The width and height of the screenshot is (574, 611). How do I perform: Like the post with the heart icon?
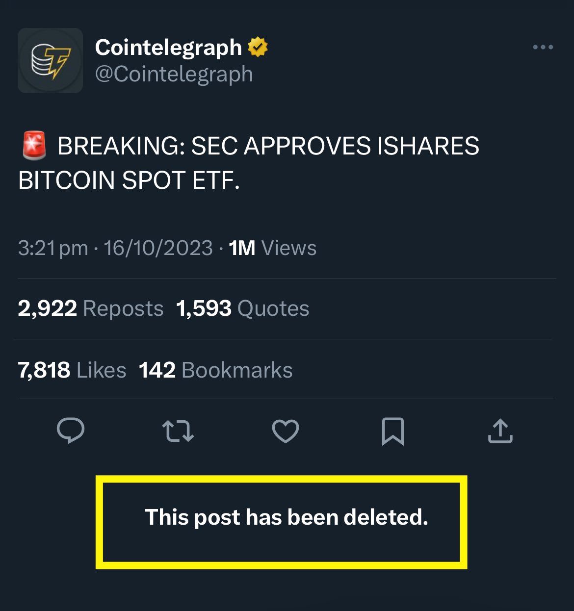(x=285, y=431)
